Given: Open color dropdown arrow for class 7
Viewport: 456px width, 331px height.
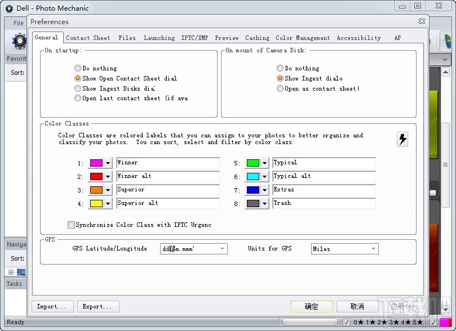Looking at the screenshot, I should [x=264, y=190].
